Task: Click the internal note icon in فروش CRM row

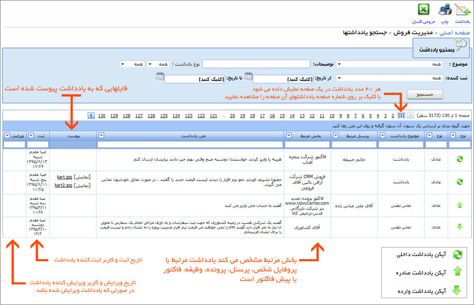Action: click(x=460, y=182)
